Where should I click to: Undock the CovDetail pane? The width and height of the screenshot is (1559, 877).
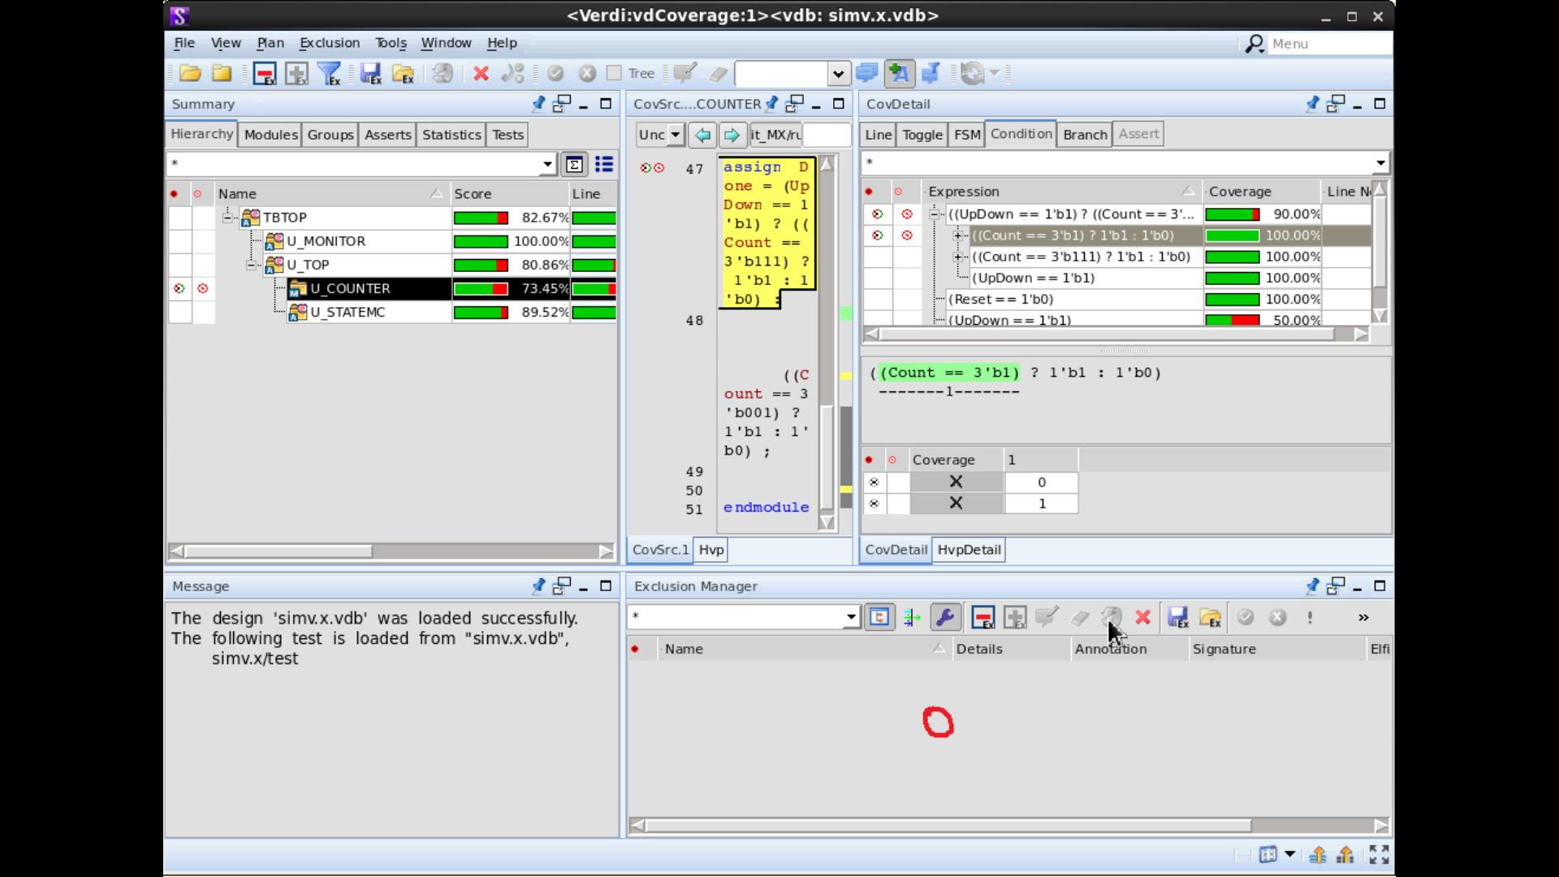(1336, 104)
